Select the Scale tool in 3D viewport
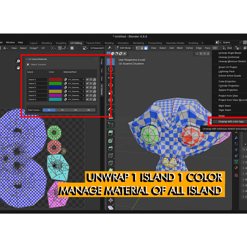247x247 pixels. coord(110,93)
